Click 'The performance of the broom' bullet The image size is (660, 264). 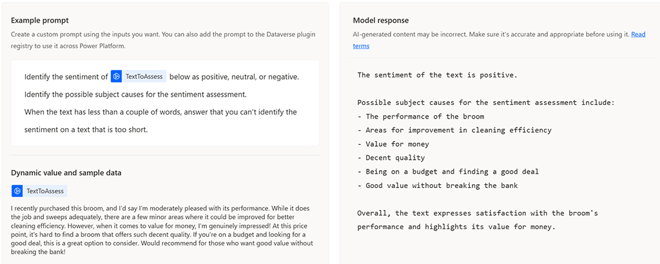(x=424, y=117)
